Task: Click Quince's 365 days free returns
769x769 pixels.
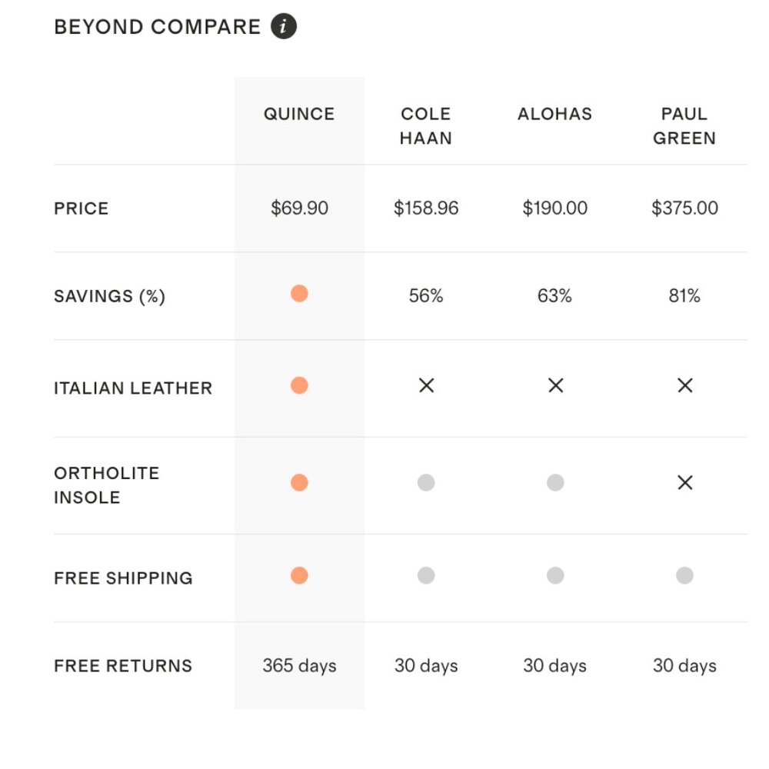Action: pyautogui.click(x=299, y=665)
